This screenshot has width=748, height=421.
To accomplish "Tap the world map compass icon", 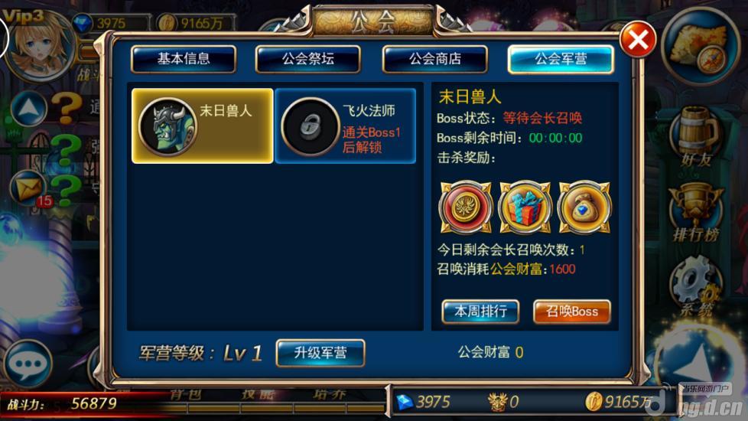I will [701, 47].
